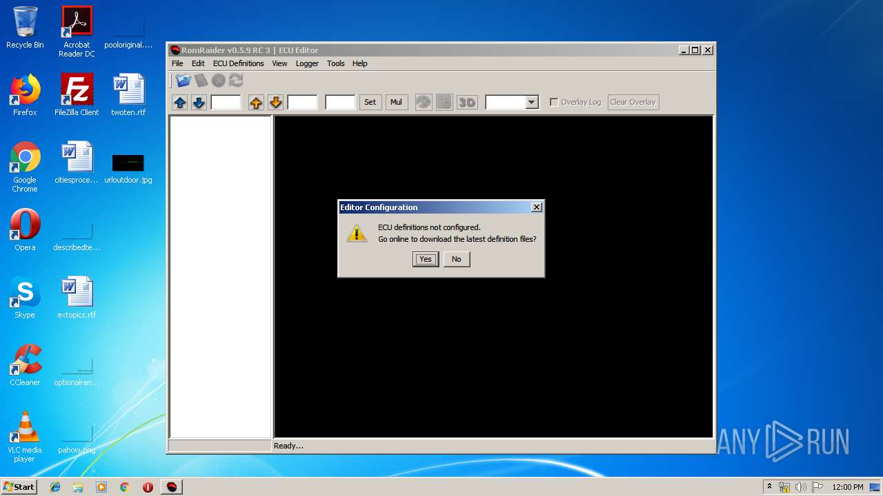Click Yes to download definition files
Screen dimensions: 883x496
coord(426,259)
